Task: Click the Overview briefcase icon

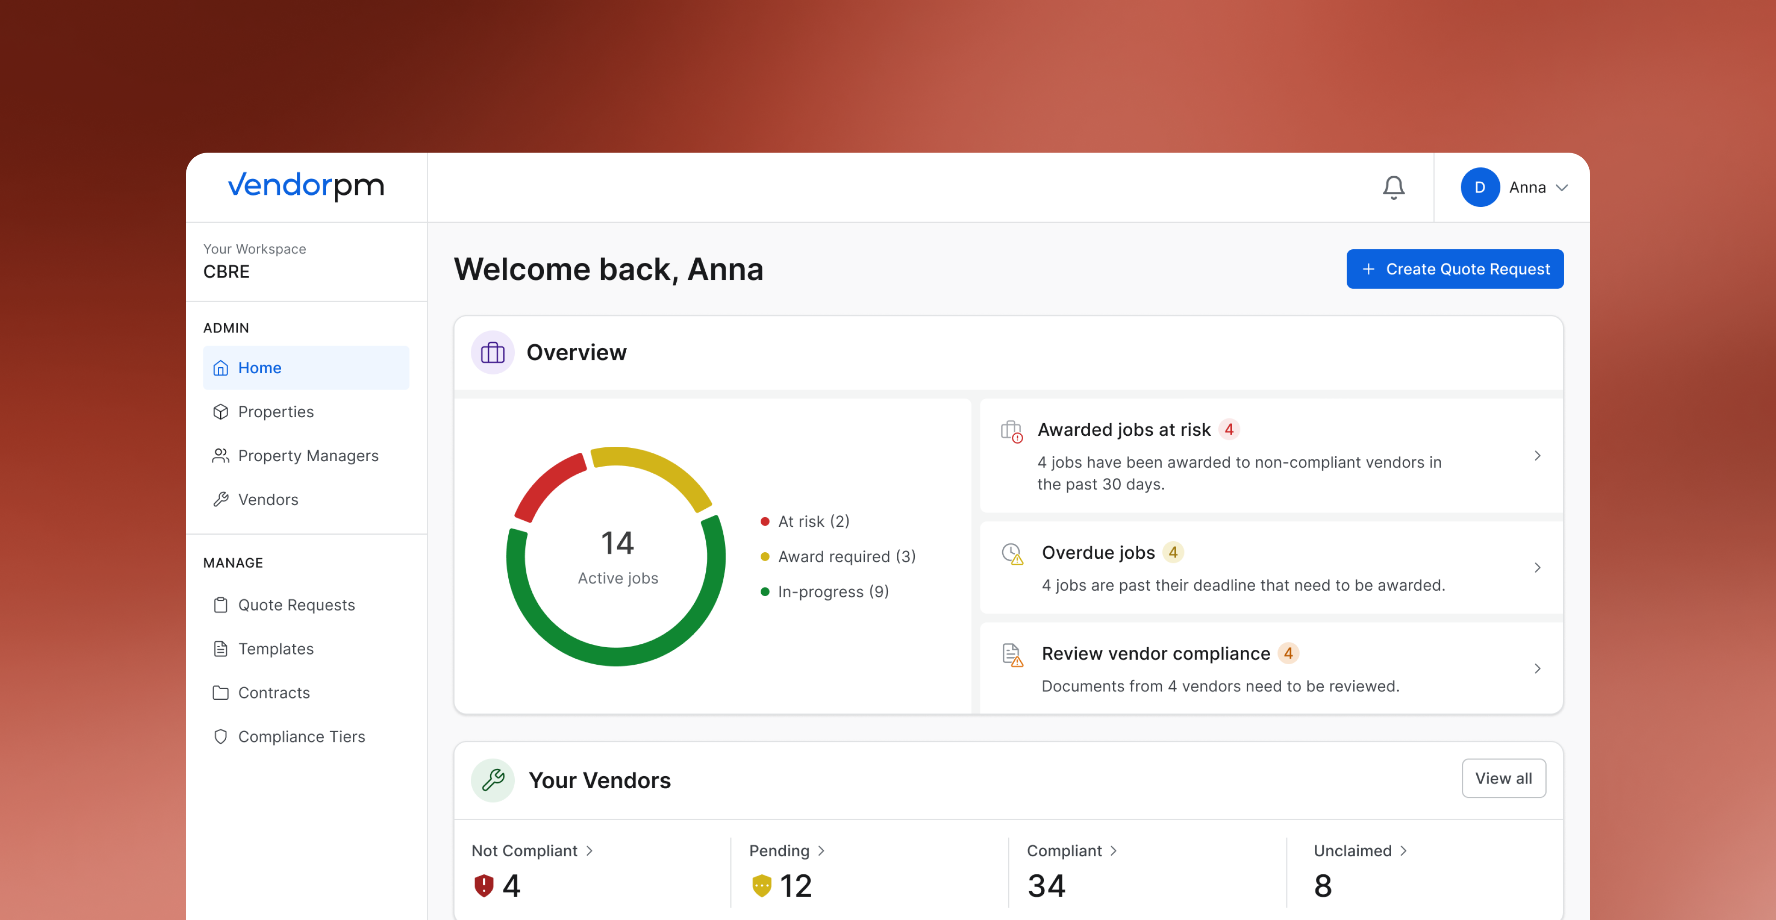Action: (492, 352)
